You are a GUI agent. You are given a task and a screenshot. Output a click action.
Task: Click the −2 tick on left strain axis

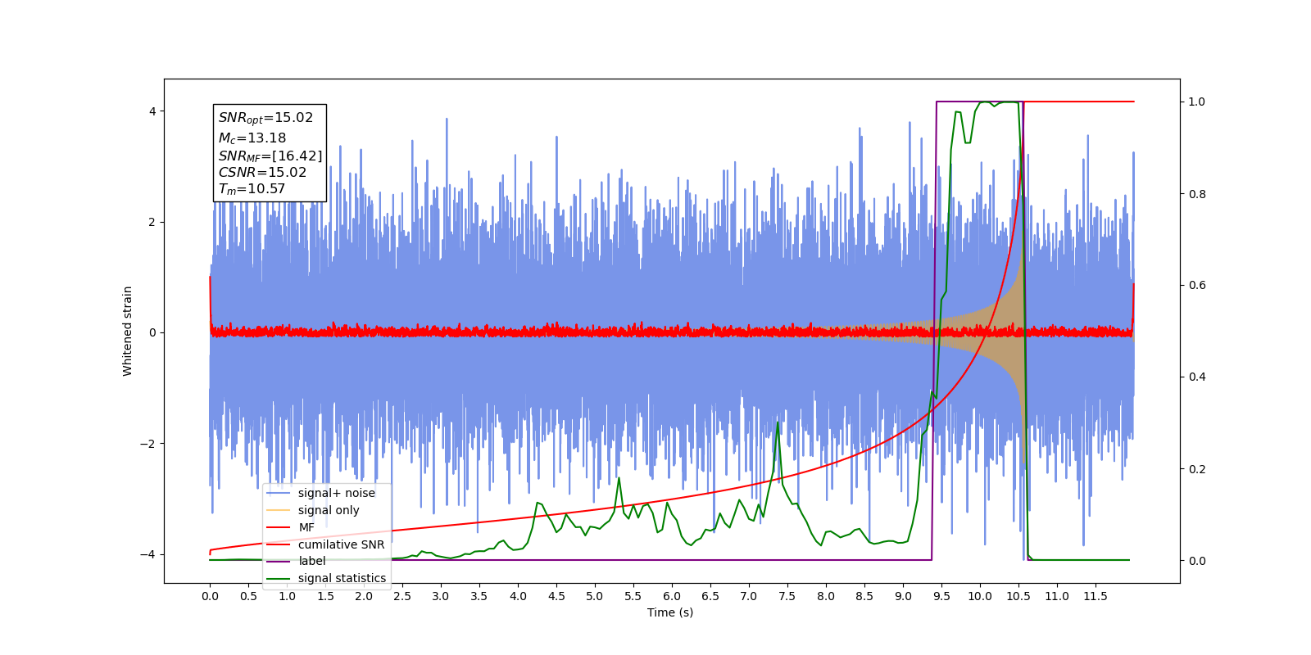point(147,444)
